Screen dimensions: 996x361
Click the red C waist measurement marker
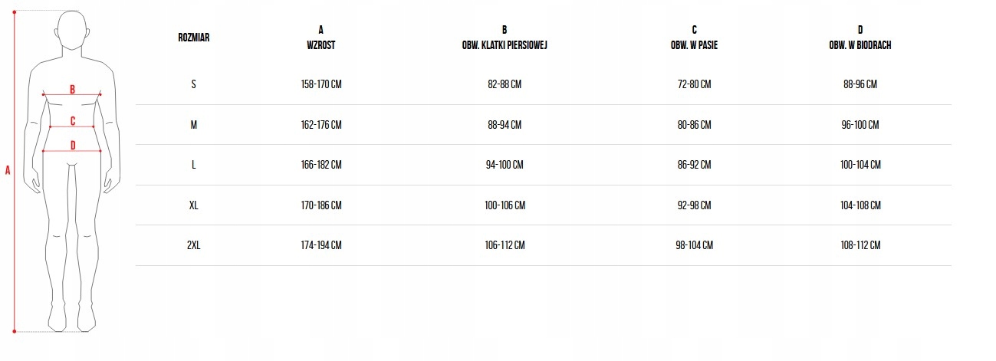point(72,120)
